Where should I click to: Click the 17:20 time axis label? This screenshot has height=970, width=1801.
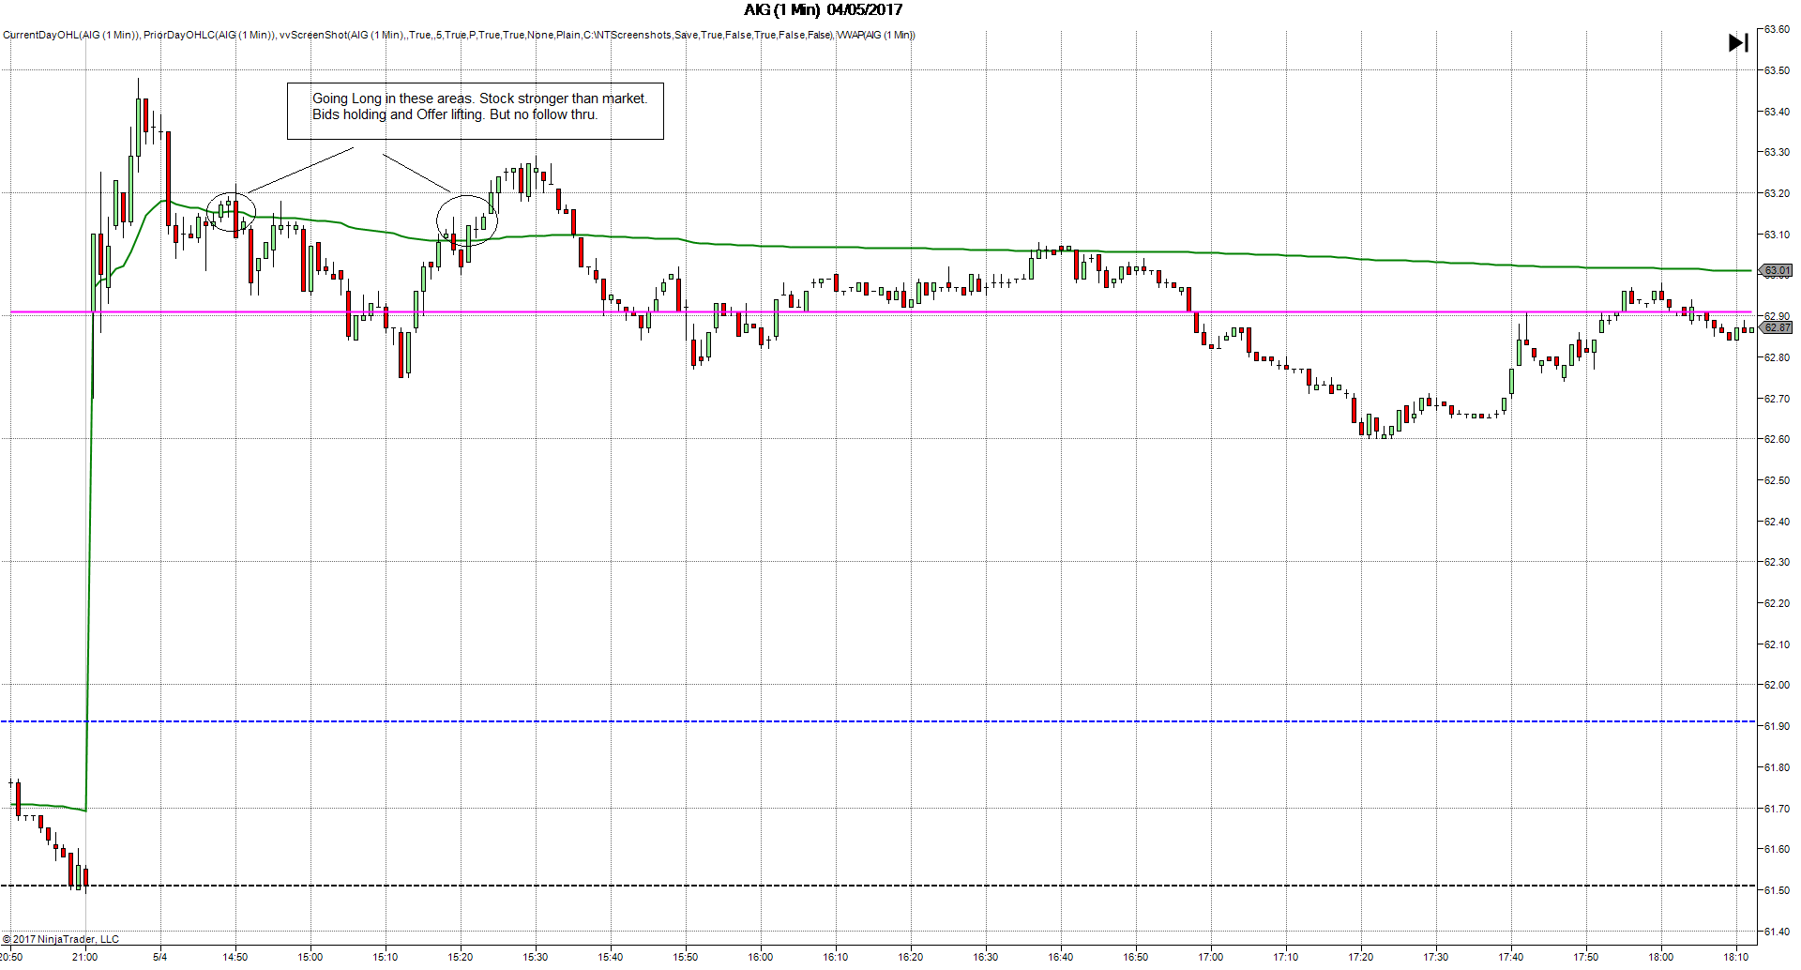pos(1361,957)
